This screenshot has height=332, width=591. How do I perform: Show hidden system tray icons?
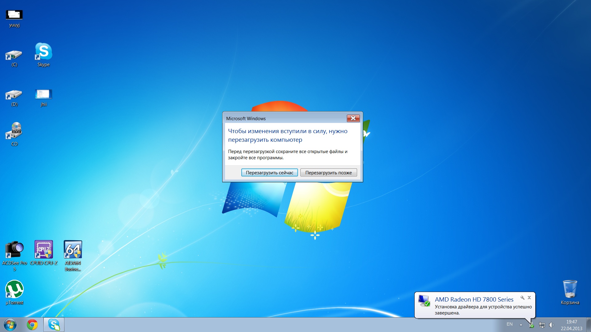(x=521, y=325)
